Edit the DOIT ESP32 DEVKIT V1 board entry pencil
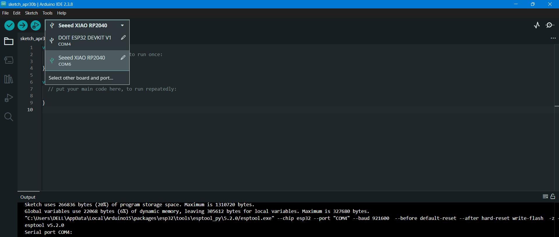Viewport: 559px width, 237px height. [123, 37]
